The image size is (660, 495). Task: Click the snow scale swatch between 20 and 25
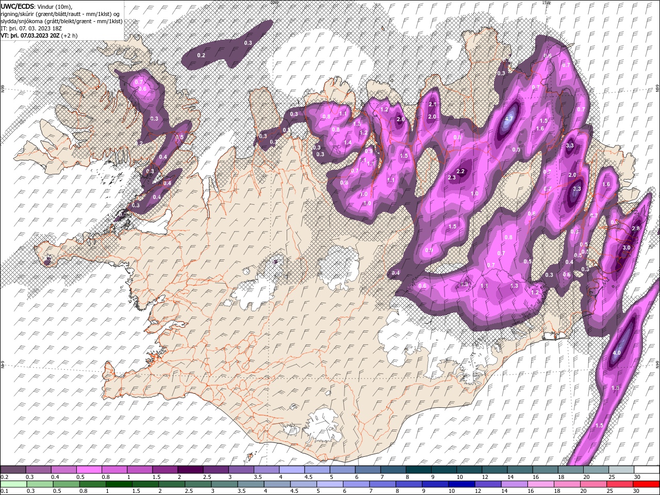coord(597,470)
